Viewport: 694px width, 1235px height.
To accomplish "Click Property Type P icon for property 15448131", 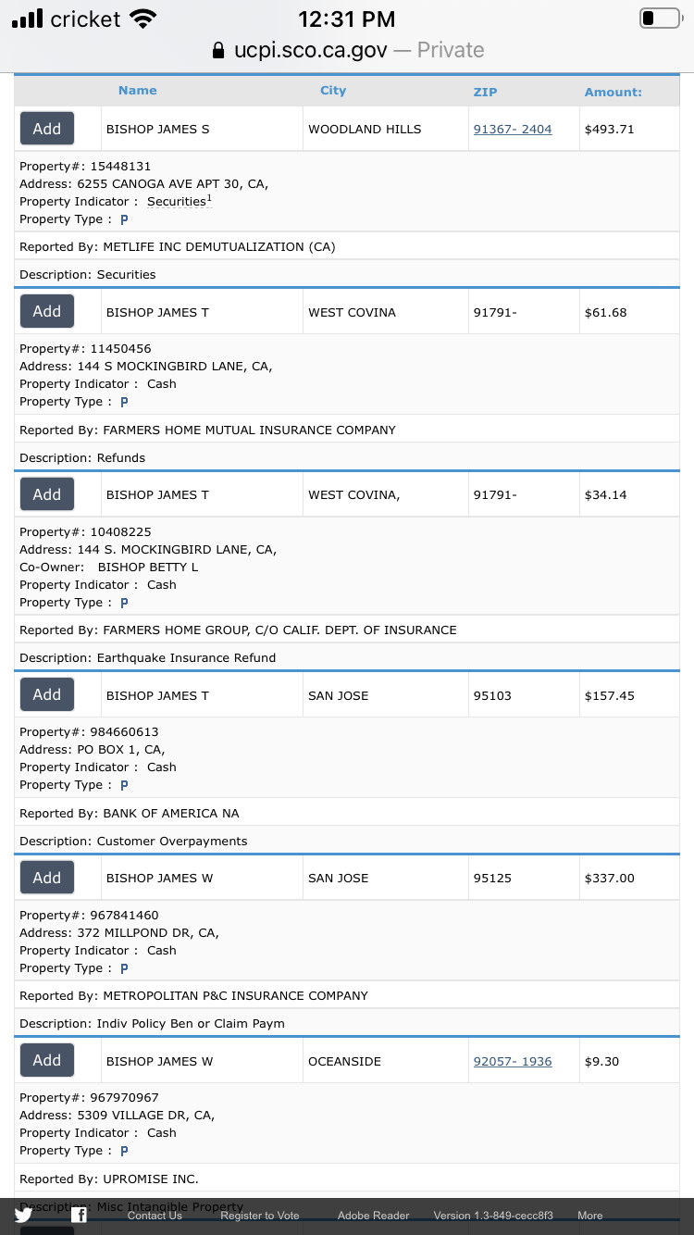I will pyautogui.click(x=124, y=219).
